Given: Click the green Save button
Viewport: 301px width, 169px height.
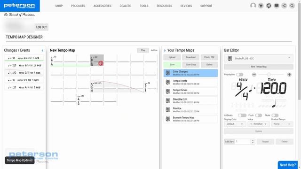Looking at the screenshot, I should coord(172,65).
